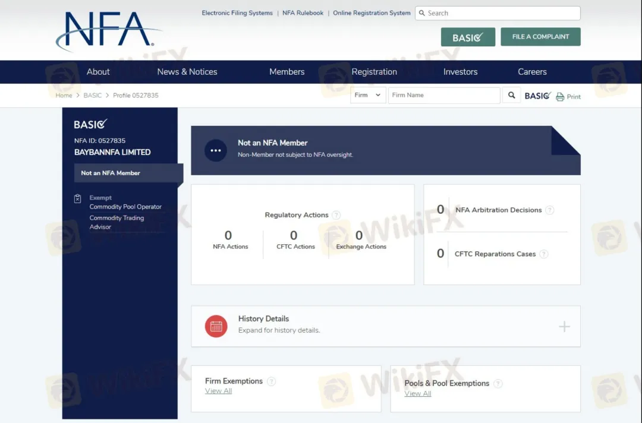
Task: Open the Firm search type dropdown
Action: click(x=368, y=95)
